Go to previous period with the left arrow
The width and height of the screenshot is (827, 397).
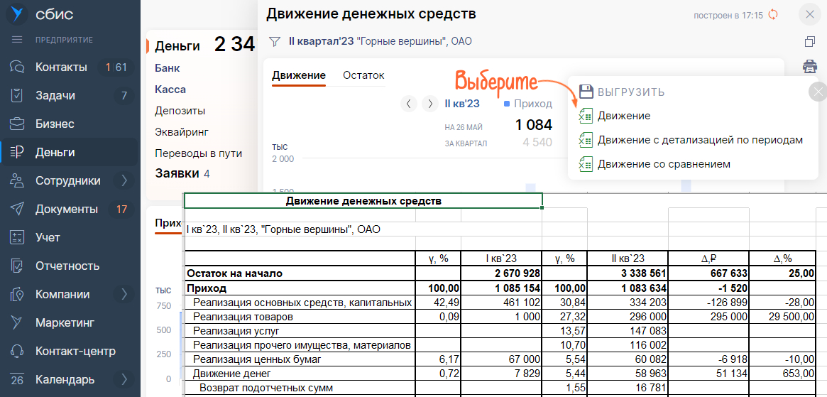click(408, 104)
